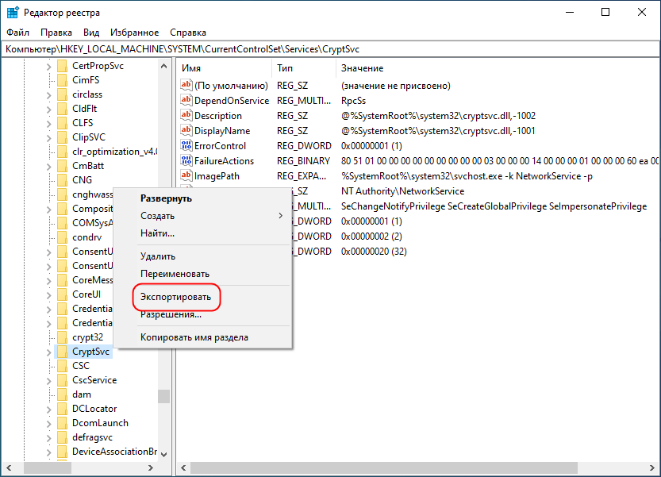Image resolution: width=661 pixels, height=477 pixels.
Task: Click the folder icon next to DcomLaunch
Action: [62, 423]
